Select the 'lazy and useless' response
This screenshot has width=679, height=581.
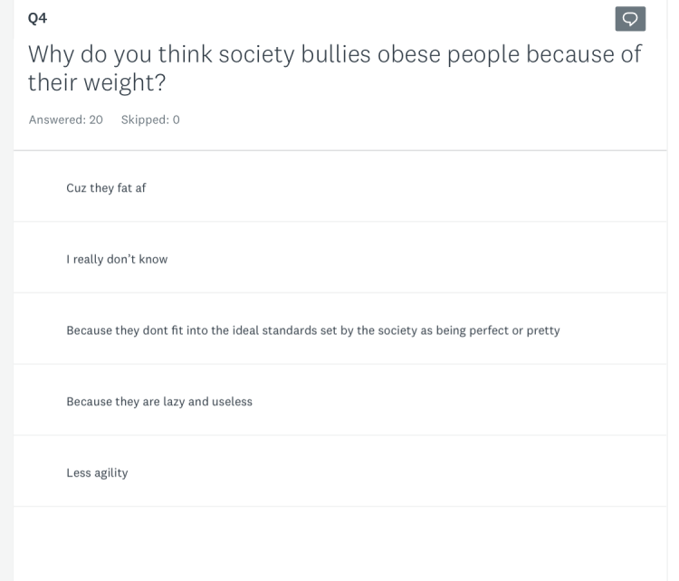[159, 402]
